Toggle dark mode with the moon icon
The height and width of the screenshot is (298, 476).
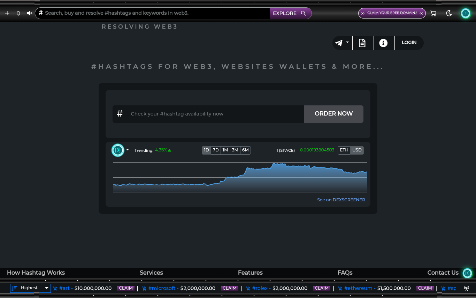pos(449,13)
